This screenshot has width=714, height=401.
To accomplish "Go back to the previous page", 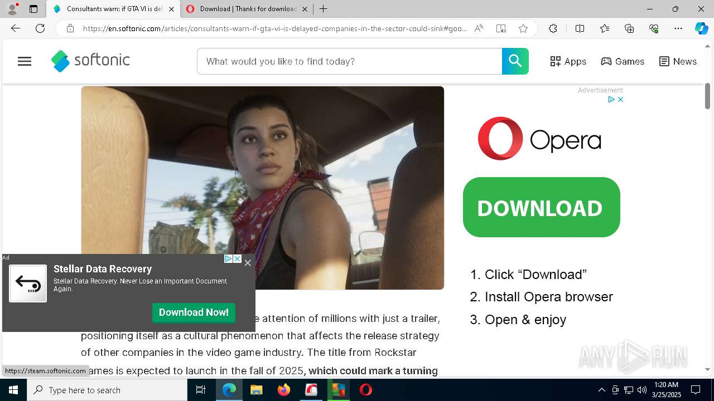I will (16, 28).
